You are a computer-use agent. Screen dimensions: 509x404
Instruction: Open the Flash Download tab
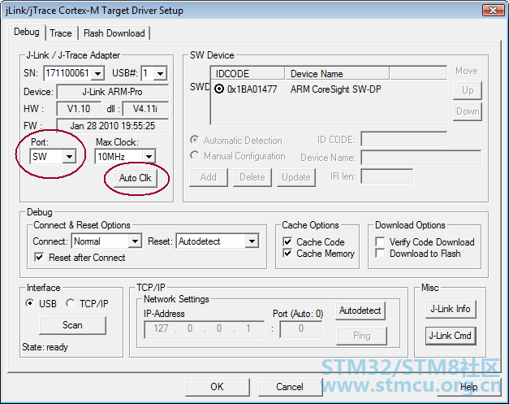click(114, 33)
